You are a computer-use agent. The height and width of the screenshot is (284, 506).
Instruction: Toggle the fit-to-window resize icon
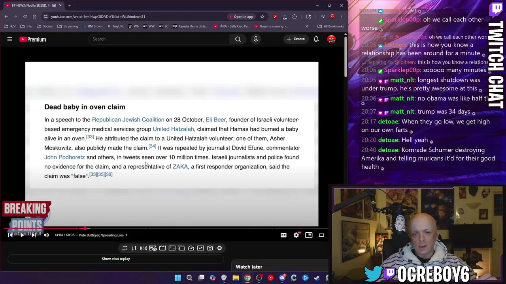coord(172,248)
